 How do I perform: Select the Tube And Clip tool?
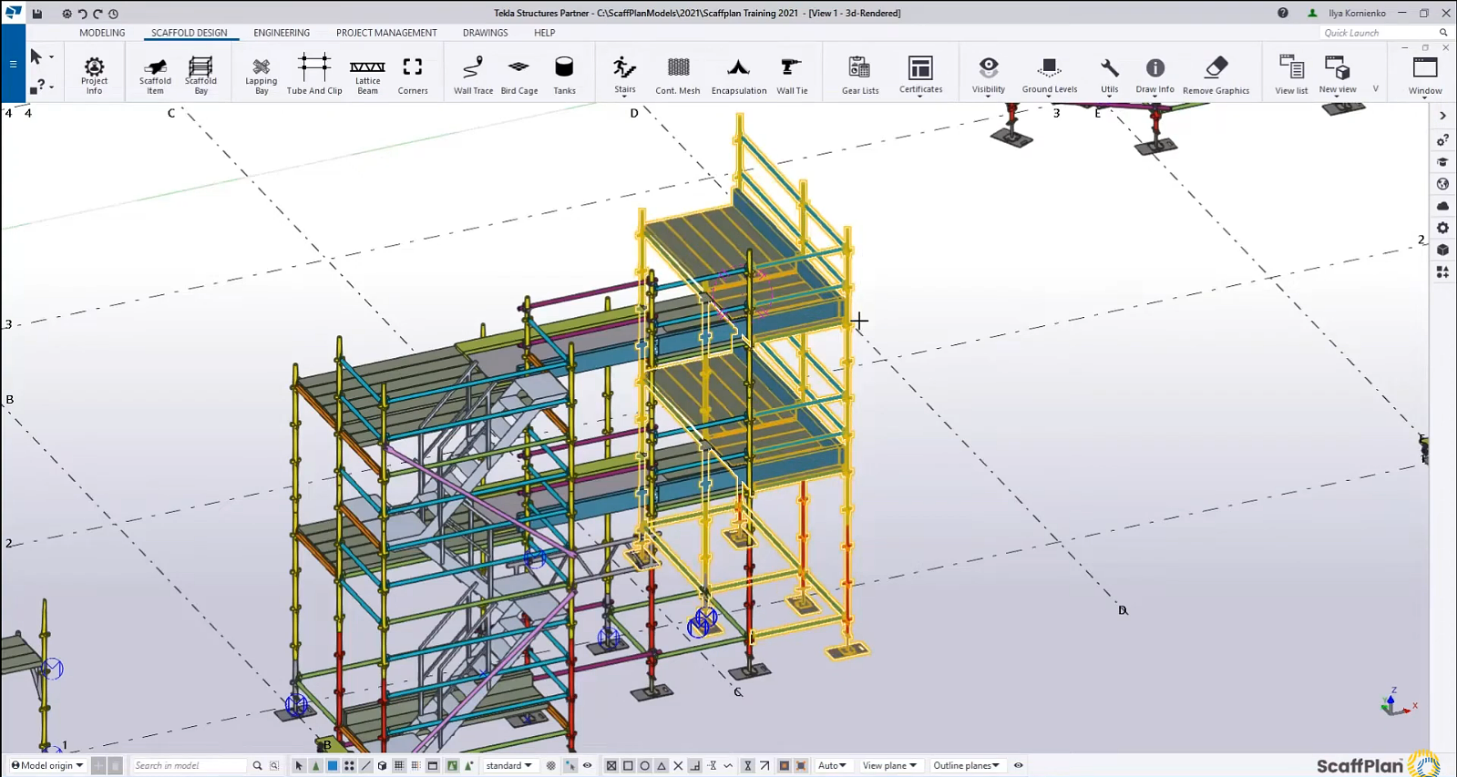[x=314, y=75]
